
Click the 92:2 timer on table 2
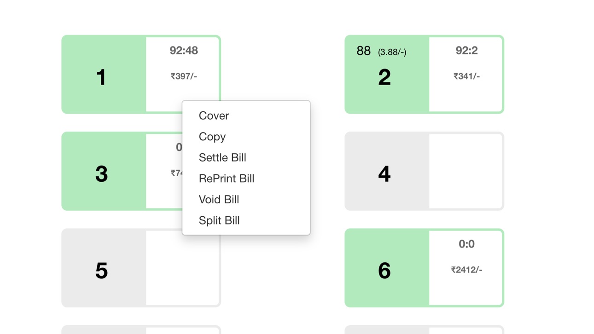(466, 51)
